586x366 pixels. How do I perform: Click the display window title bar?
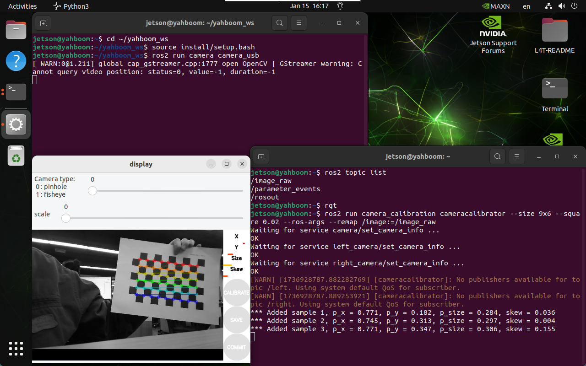click(x=141, y=164)
